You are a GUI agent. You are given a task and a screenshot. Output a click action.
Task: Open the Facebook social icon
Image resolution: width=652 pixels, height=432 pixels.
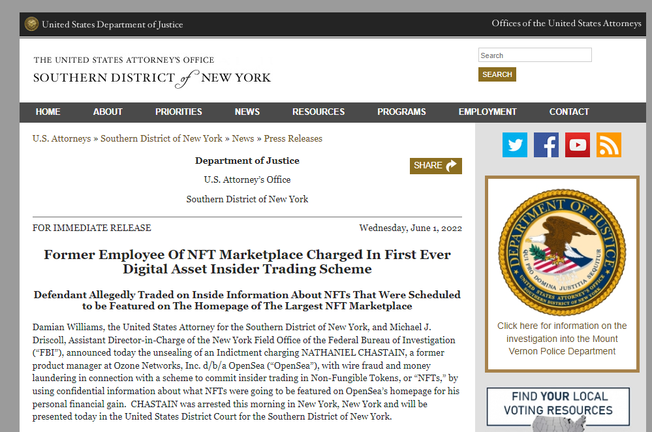point(546,145)
